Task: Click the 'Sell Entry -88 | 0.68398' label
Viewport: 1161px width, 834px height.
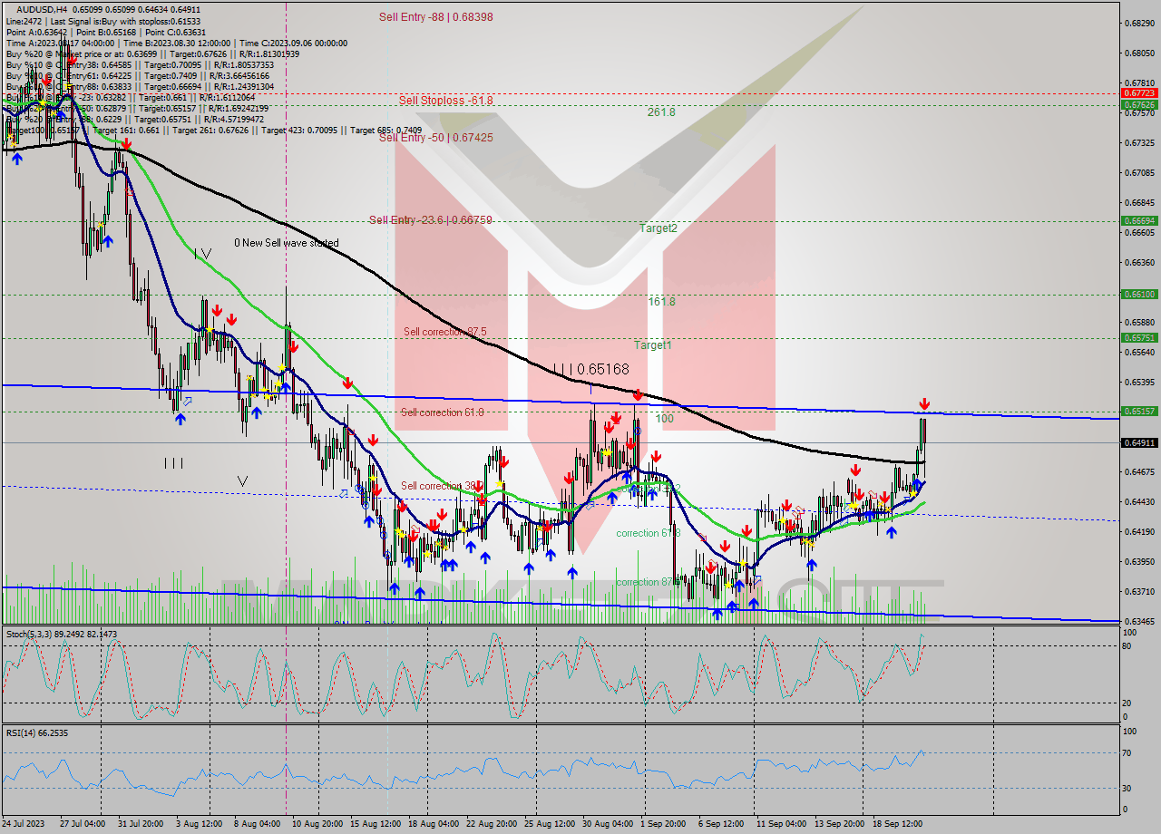Action: (x=435, y=17)
